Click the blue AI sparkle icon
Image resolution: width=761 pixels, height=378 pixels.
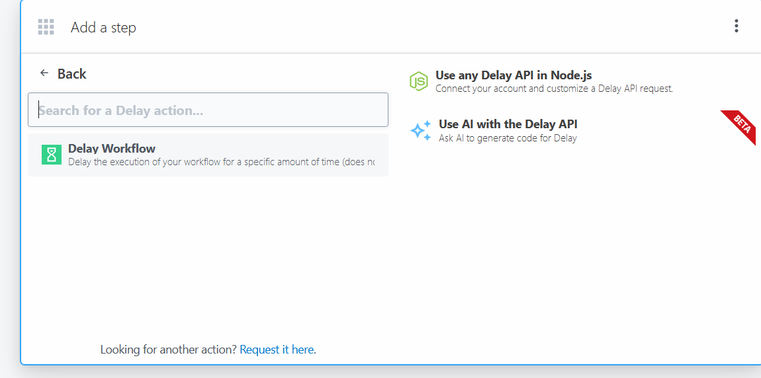pyautogui.click(x=420, y=130)
